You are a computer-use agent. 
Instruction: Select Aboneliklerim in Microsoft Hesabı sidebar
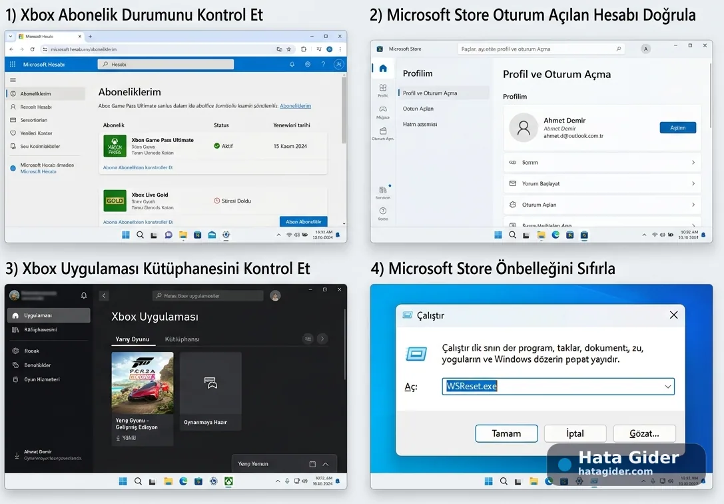click(x=45, y=94)
